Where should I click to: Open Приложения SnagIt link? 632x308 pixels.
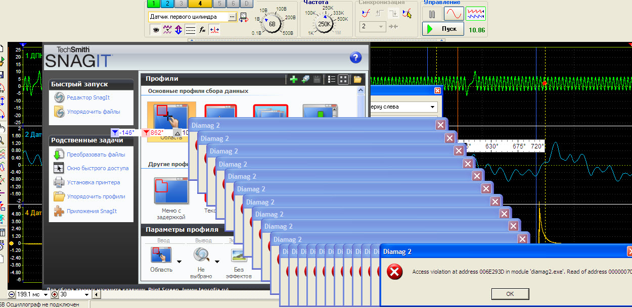click(x=92, y=211)
